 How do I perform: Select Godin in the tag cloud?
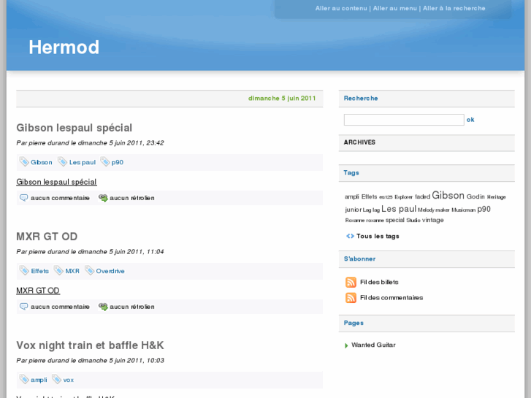tap(475, 196)
